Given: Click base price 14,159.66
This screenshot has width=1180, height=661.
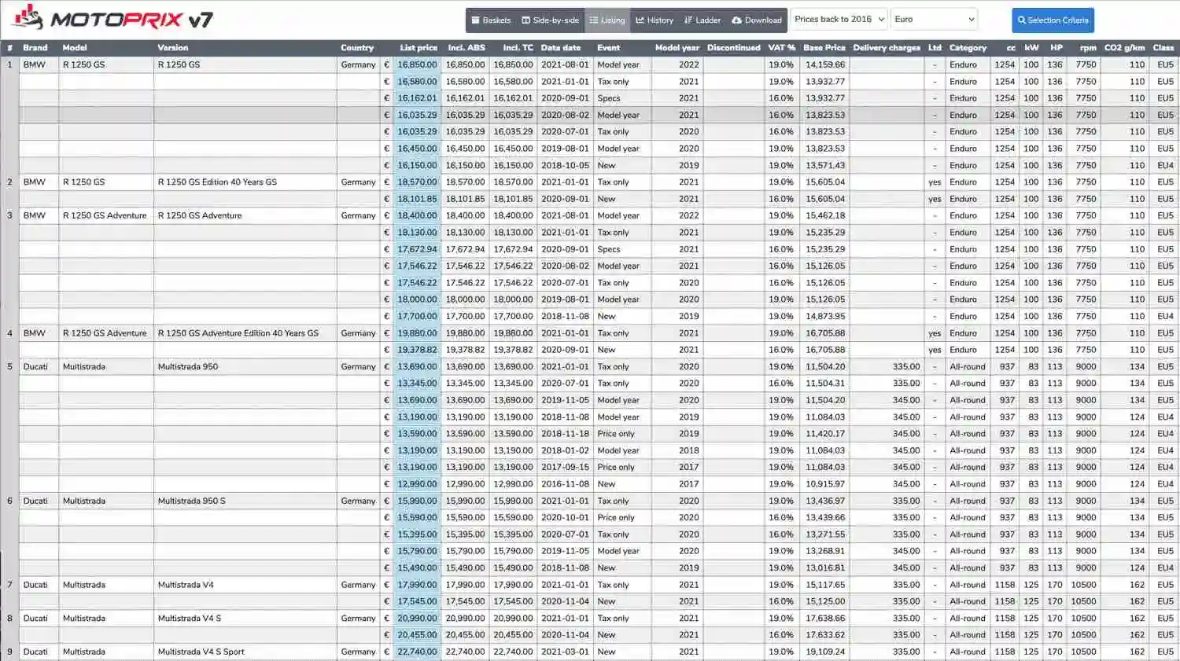Looking at the screenshot, I should tap(825, 65).
